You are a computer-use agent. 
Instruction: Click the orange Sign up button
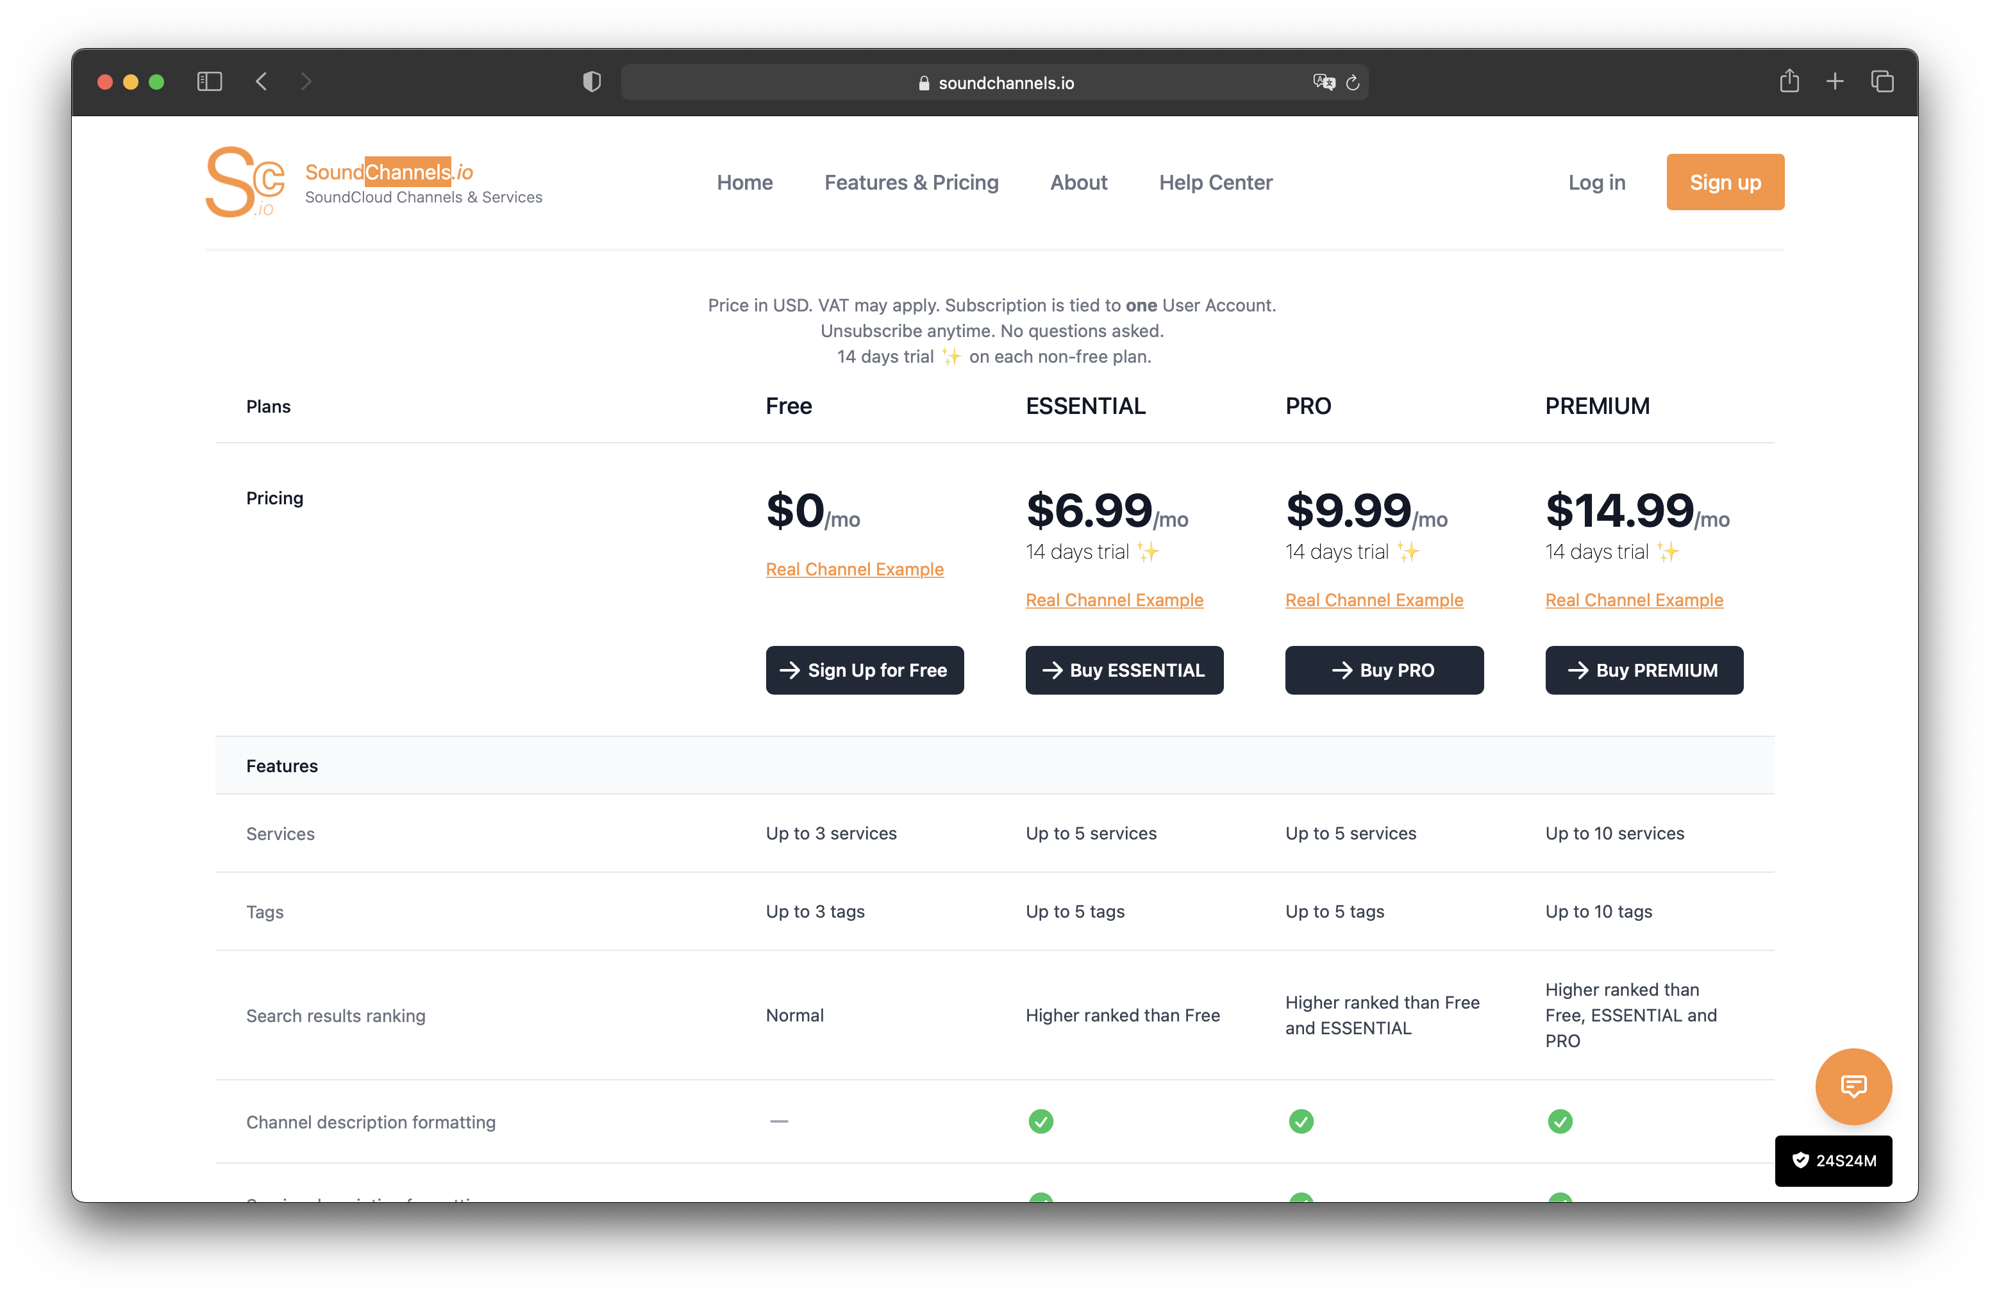(x=1725, y=182)
